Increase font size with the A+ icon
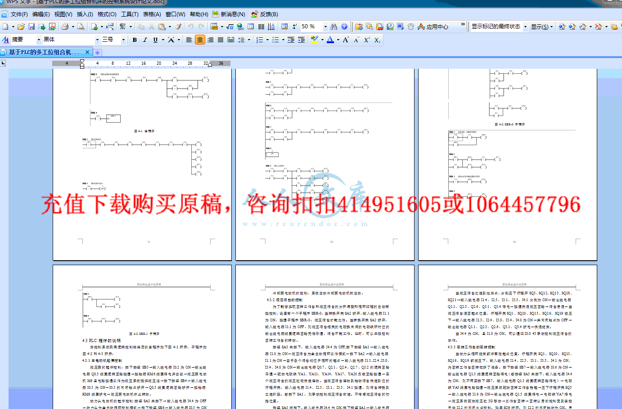622x409 pixels. point(346,40)
